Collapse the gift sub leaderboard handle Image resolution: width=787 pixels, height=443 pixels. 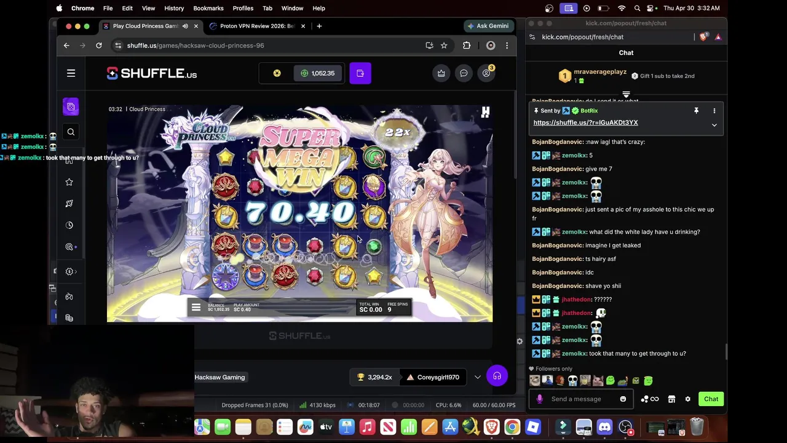[x=626, y=95]
